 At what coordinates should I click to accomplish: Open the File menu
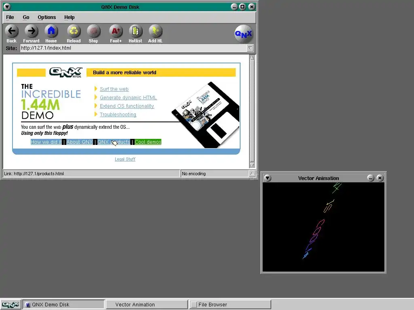pyautogui.click(x=10, y=17)
